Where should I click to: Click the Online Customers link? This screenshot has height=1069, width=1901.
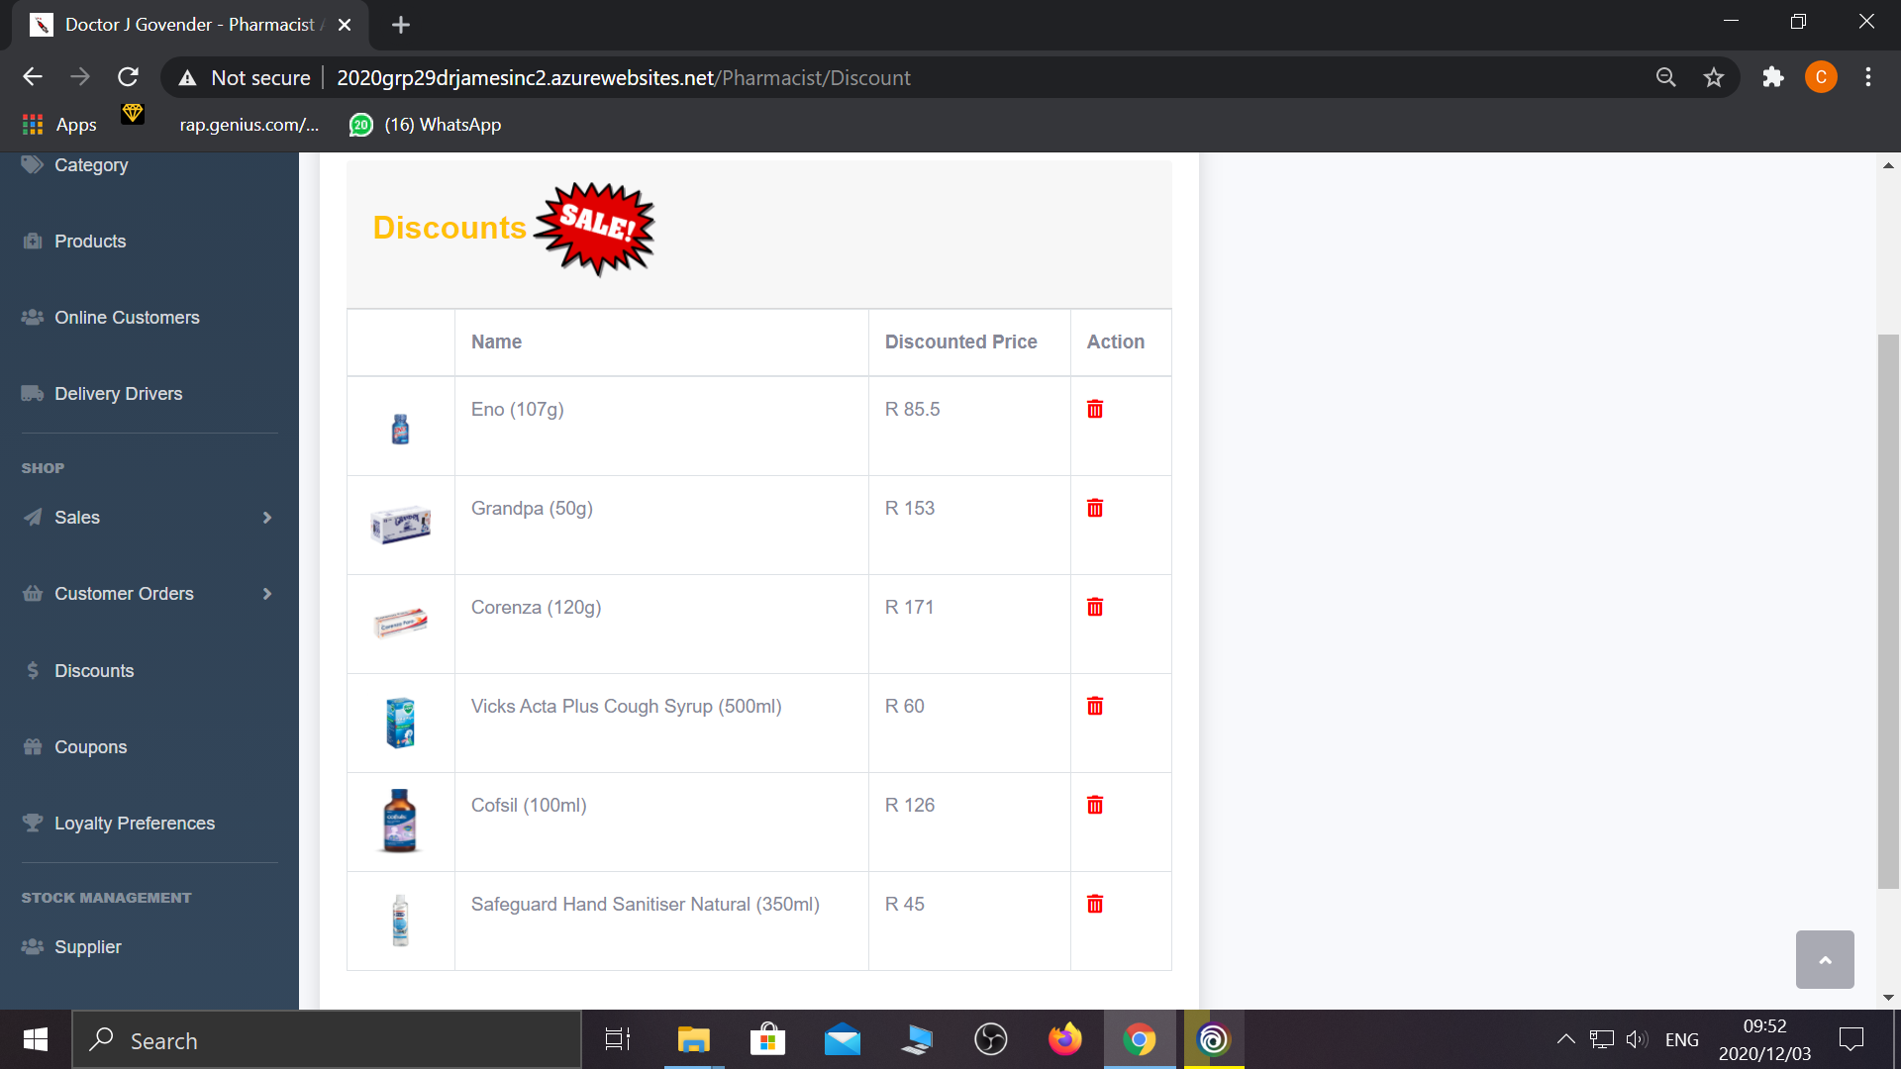coord(127,318)
